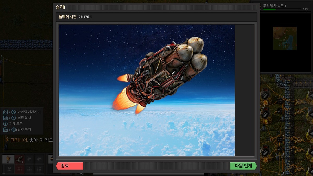This screenshot has width=313, height=176.
Task: Select the engineer character slot icon
Action: pyautogui.click(x=8, y=159)
